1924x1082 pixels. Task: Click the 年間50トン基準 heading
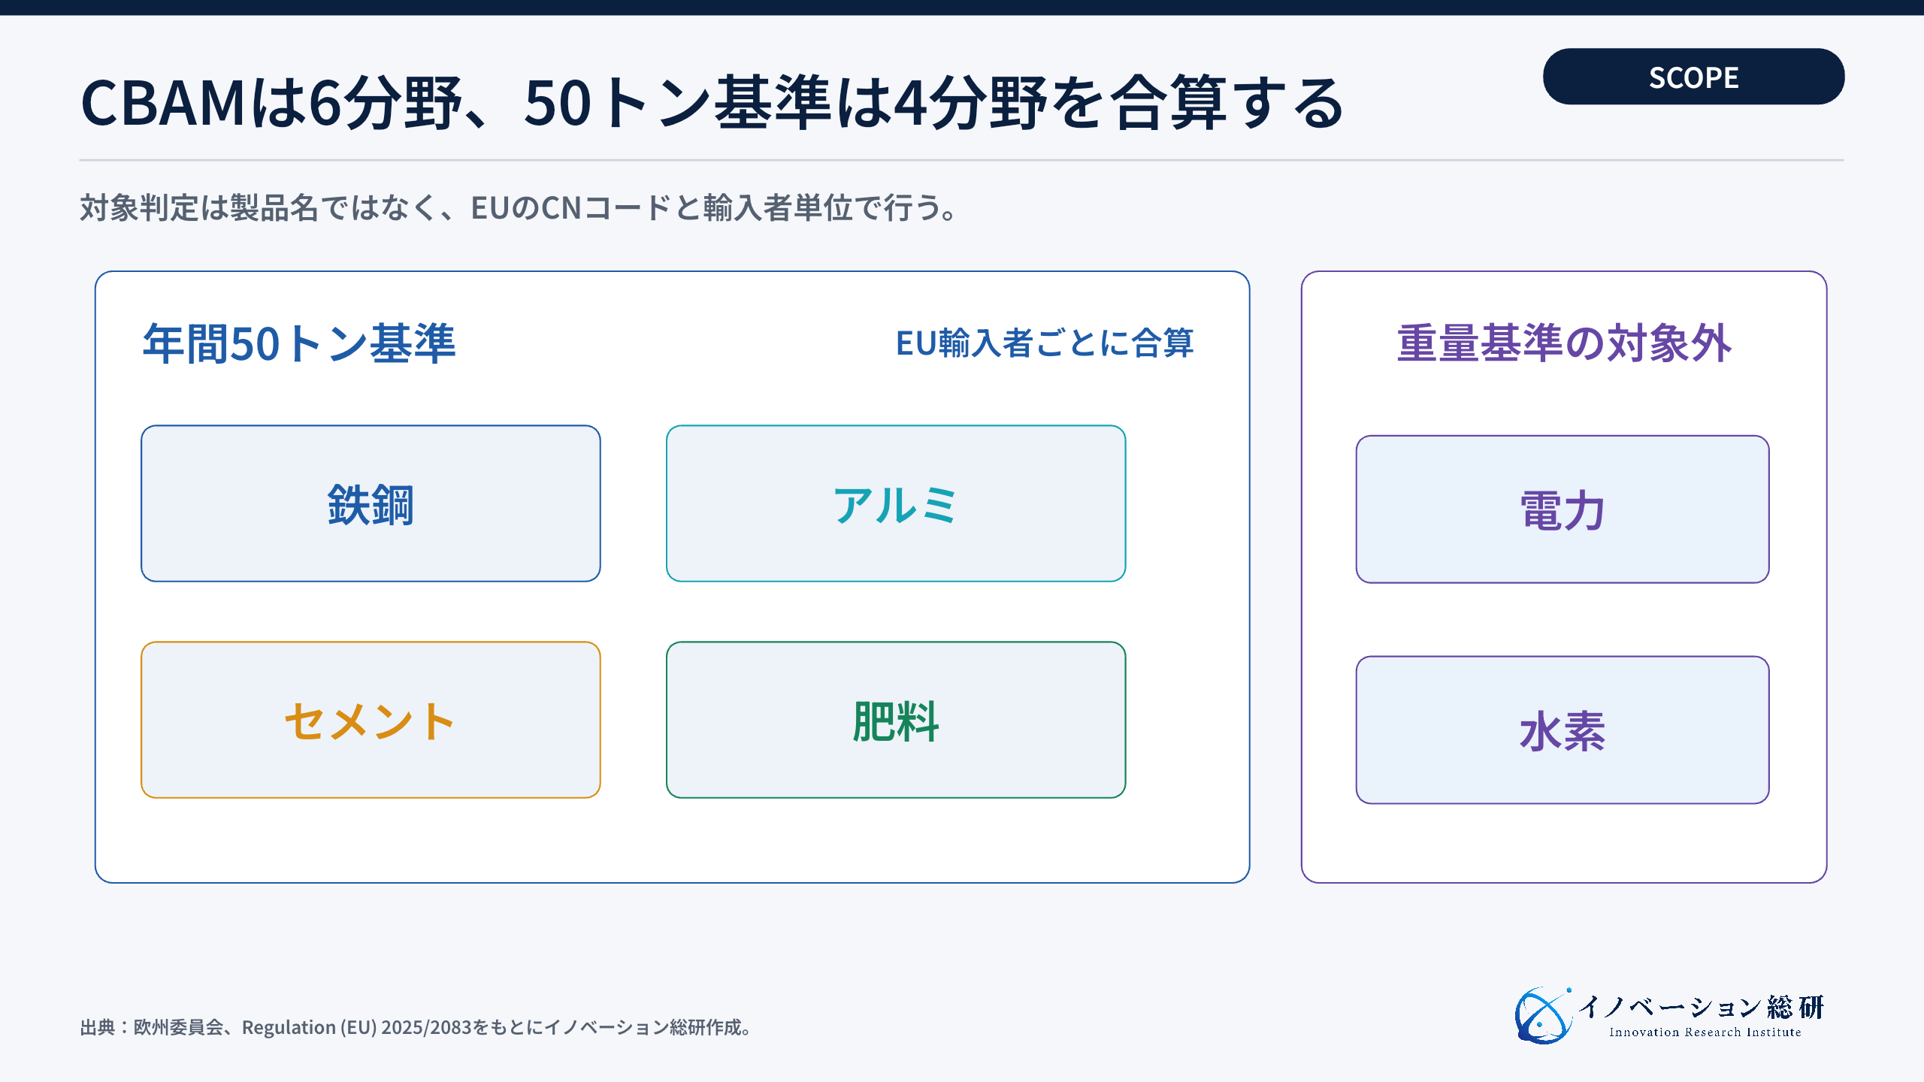tap(299, 343)
